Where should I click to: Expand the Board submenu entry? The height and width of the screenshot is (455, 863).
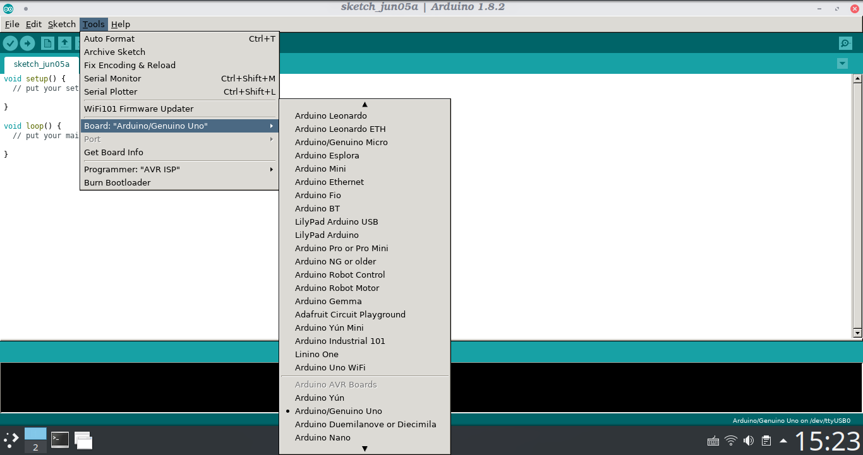coord(179,126)
